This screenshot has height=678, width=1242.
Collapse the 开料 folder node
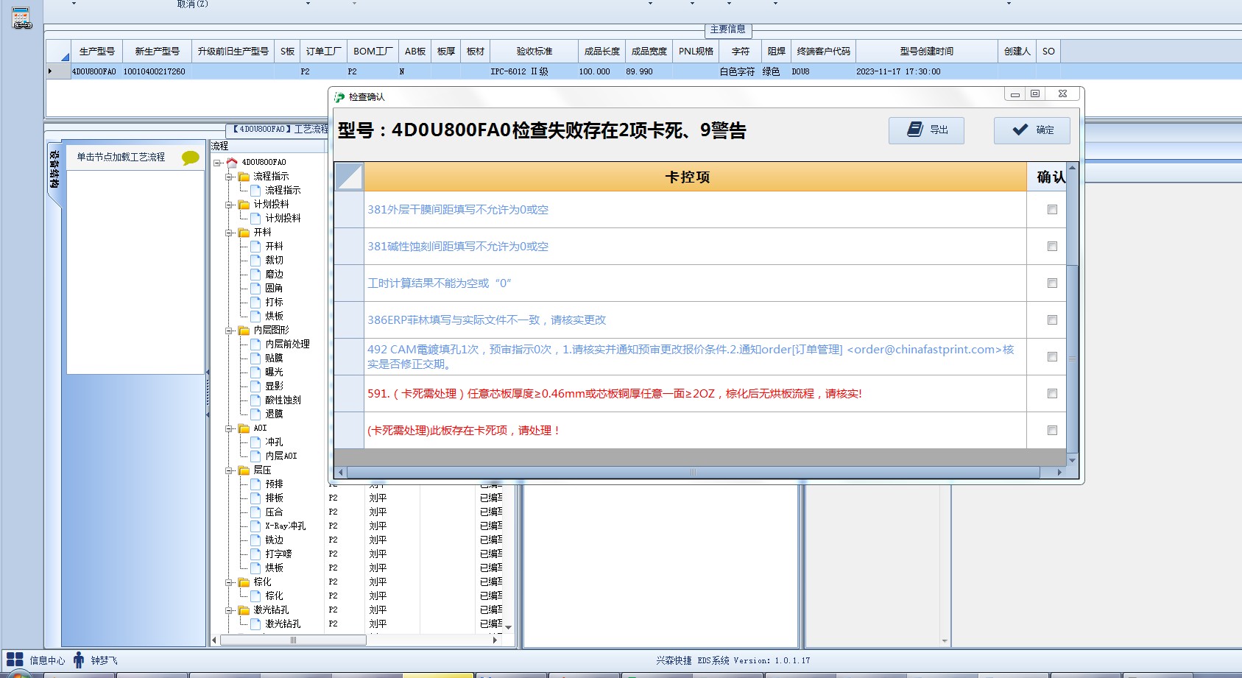pyautogui.click(x=230, y=233)
